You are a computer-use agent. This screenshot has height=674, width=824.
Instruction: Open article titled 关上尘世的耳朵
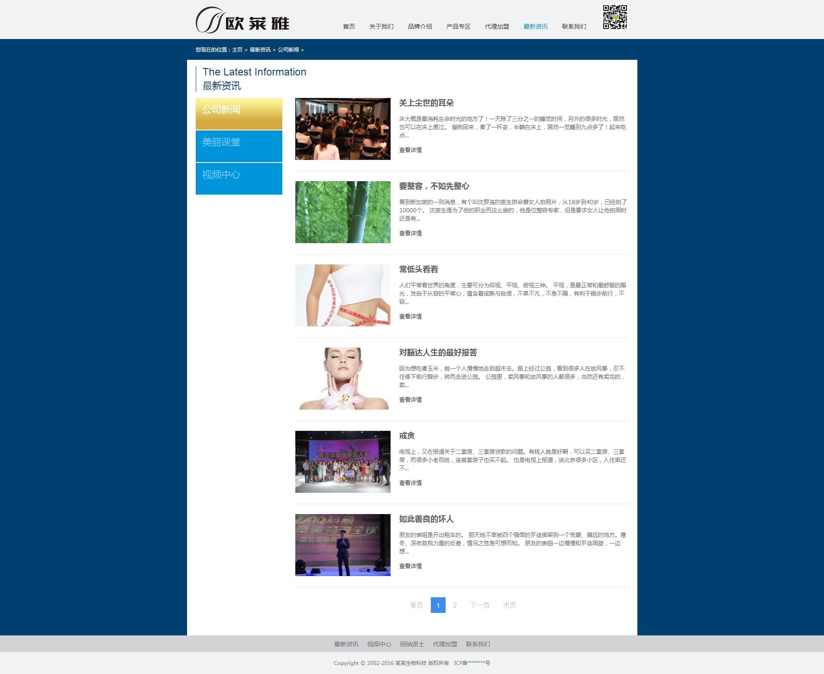pyautogui.click(x=426, y=103)
